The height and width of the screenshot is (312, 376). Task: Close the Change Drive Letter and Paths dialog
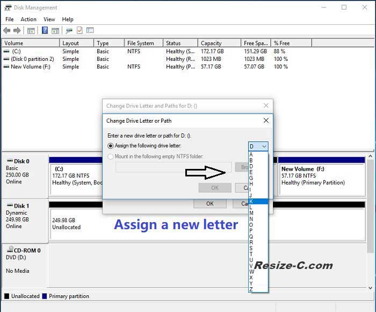(x=266, y=105)
